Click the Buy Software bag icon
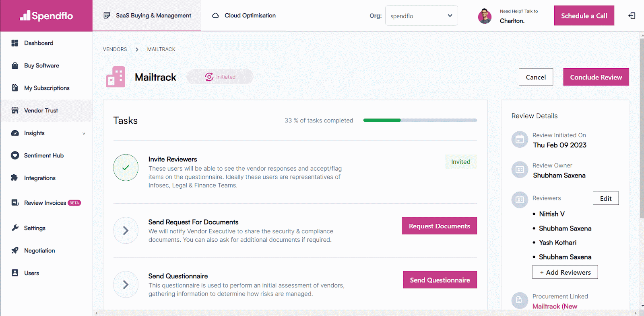 coord(15,65)
